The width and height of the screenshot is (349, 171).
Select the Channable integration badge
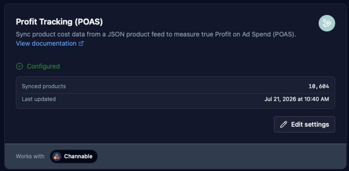(74, 156)
